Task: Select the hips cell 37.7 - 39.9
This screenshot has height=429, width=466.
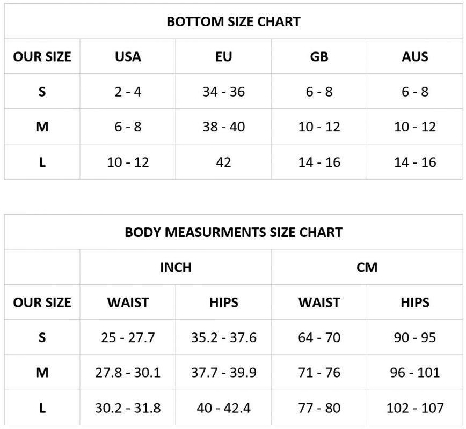Action: point(223,373)
